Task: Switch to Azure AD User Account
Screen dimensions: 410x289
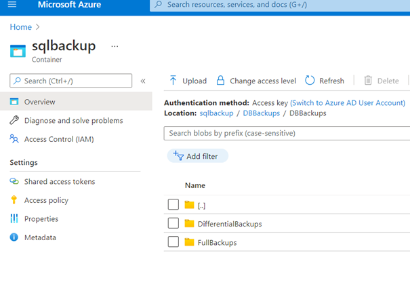Action: coord(348,103)
